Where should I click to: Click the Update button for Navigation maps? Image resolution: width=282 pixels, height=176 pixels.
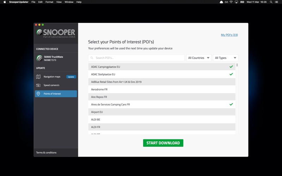[71, 77]
